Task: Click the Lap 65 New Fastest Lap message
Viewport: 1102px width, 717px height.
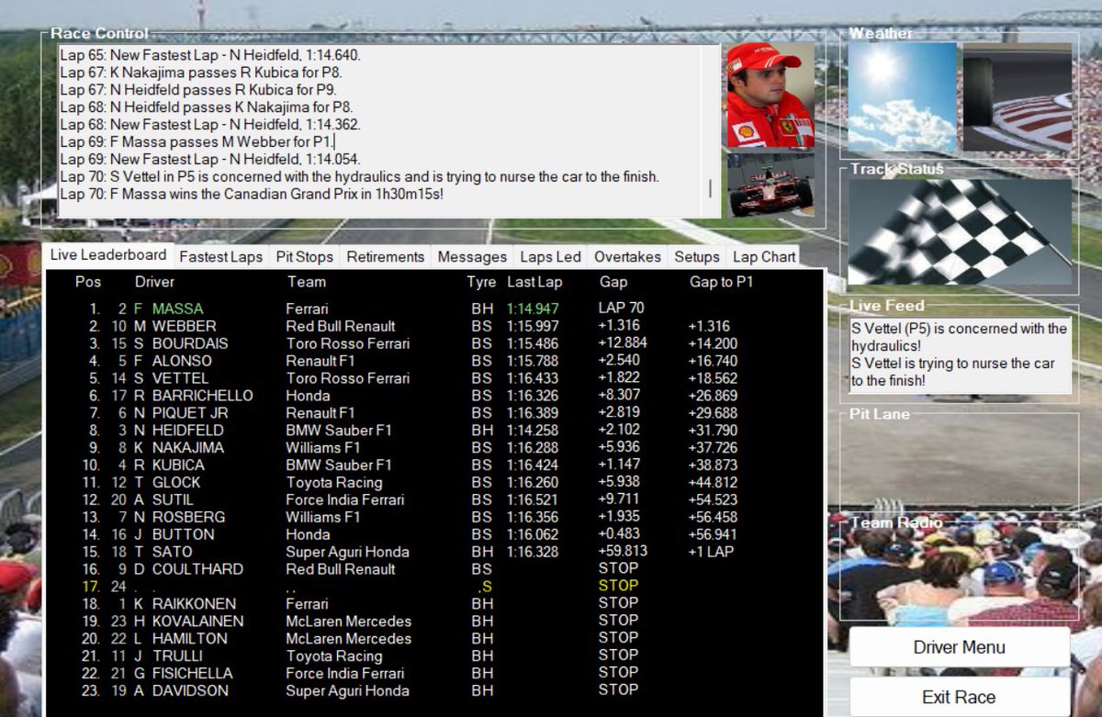Action: click(210, 54)
